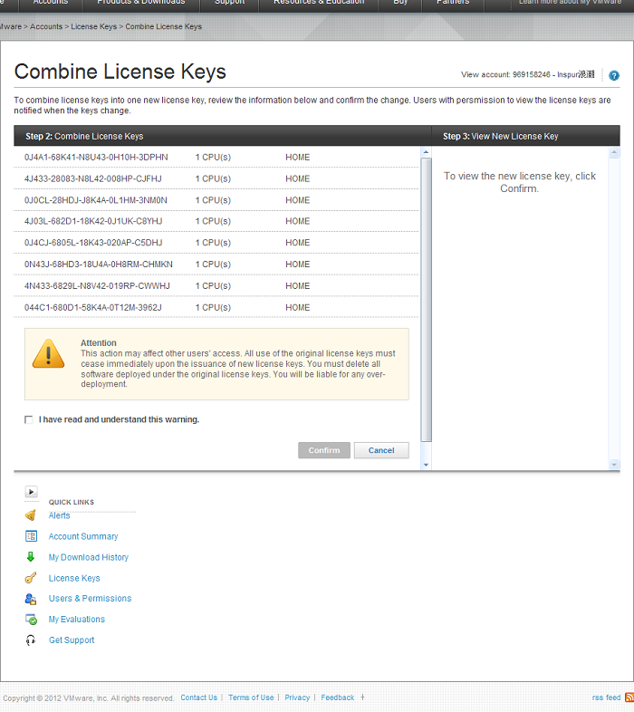Collapse the Quick Links panel arrow
The height and width of the screenshot is (712, 634).
point(31,492)
